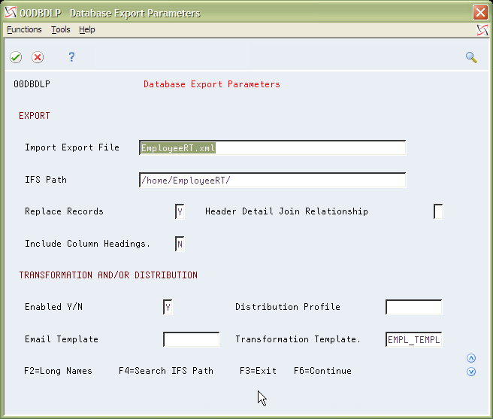The height and width of the screenshot is (419, 493).
Task: Click F4=Search IFS Path function key
Action: click(166, 371)
